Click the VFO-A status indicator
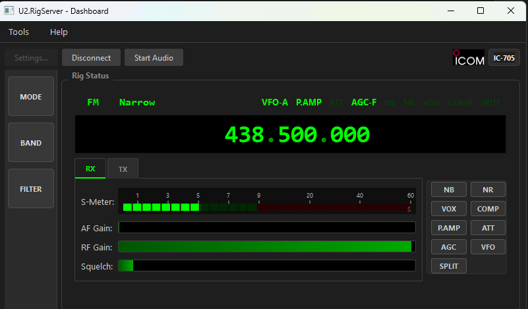This screenshot has height=309, width=528. [275, 102]
